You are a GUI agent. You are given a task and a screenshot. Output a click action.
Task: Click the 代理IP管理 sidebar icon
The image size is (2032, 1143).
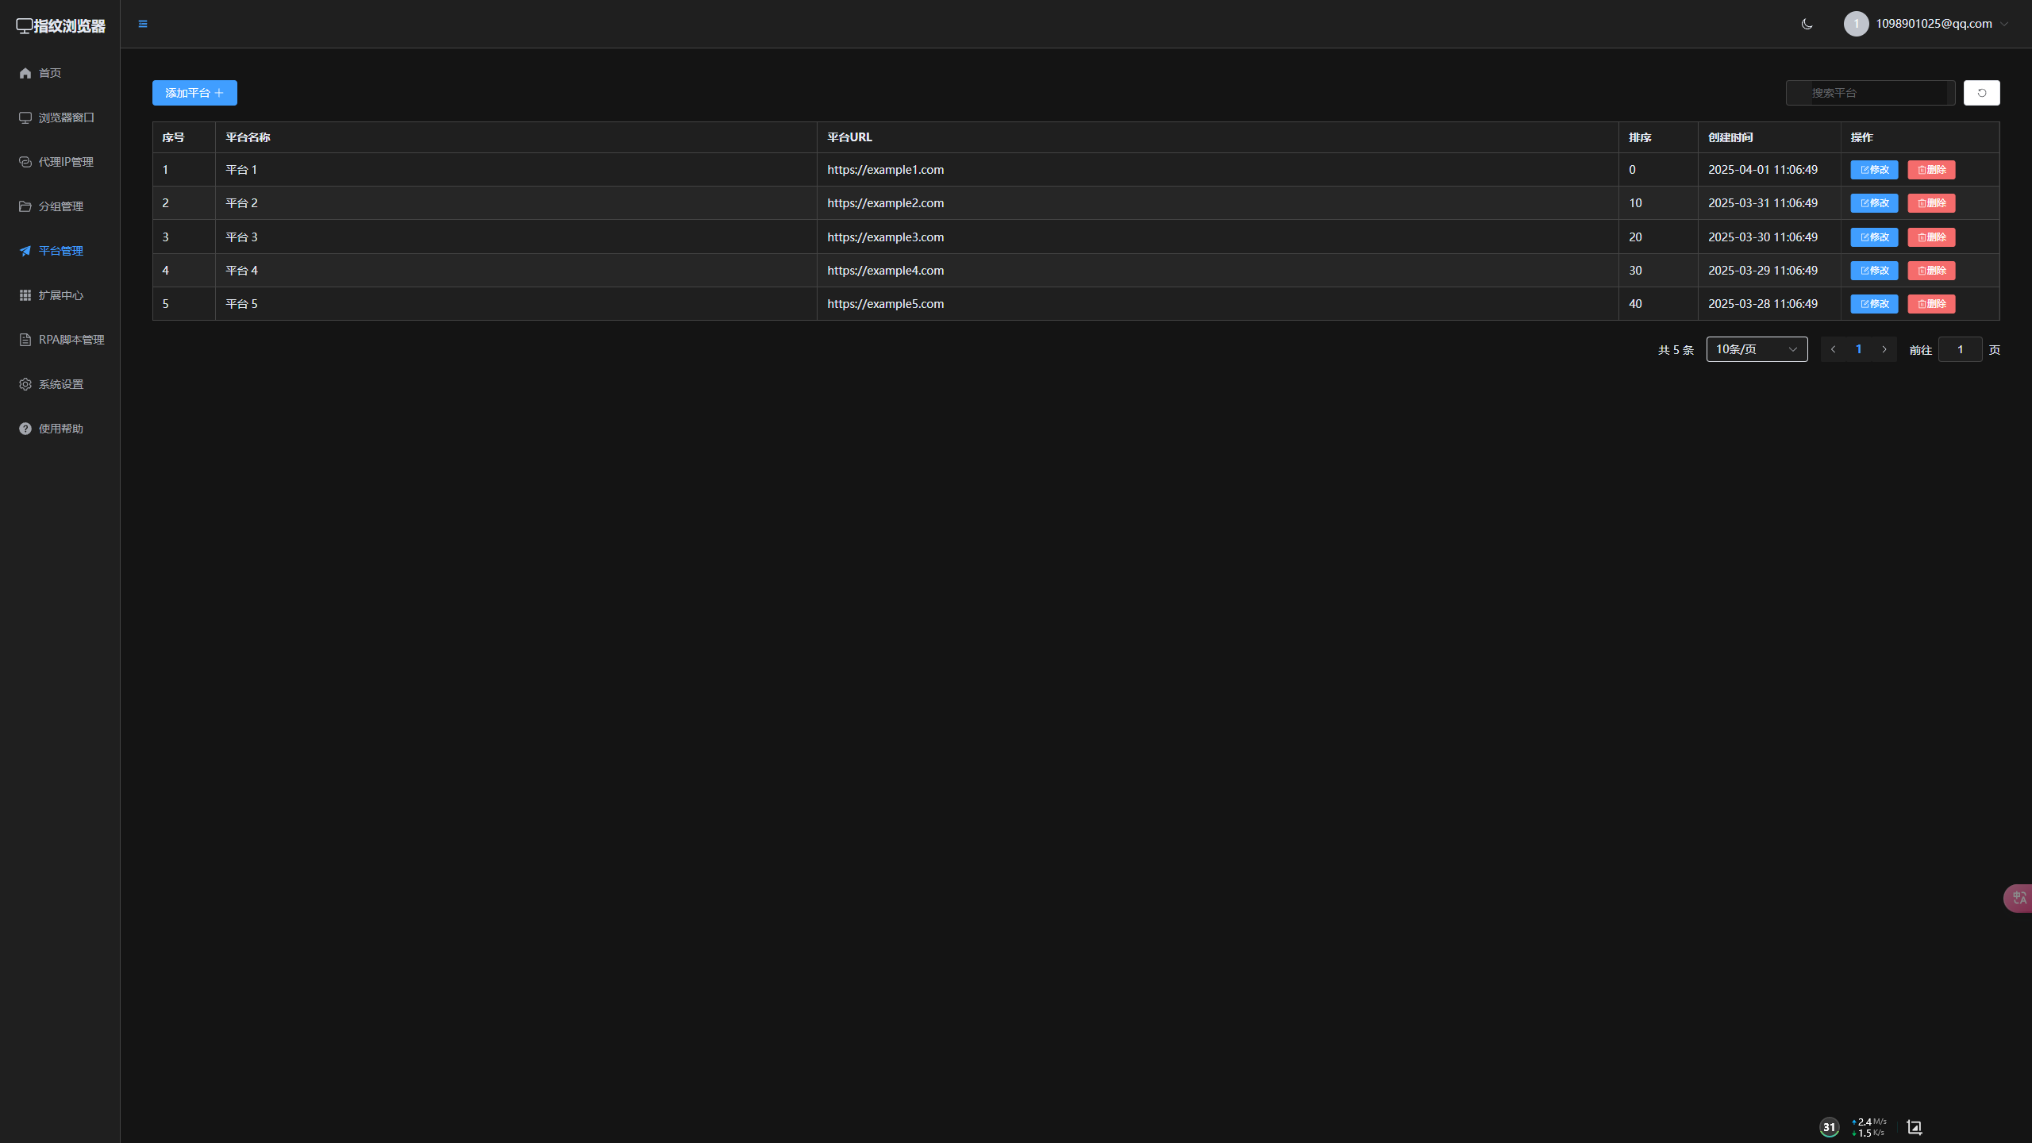coord(25,162)
